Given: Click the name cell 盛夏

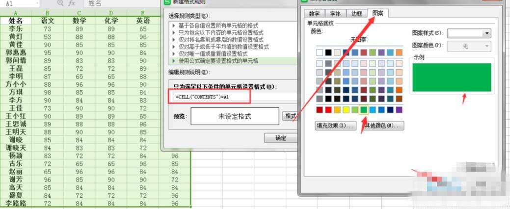Looking at the screenshot, I should pos(16,195).
